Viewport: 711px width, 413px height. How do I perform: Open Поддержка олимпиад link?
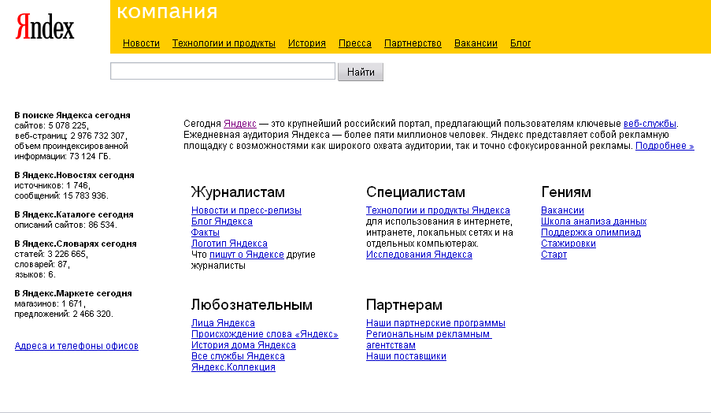pos(591,233)
